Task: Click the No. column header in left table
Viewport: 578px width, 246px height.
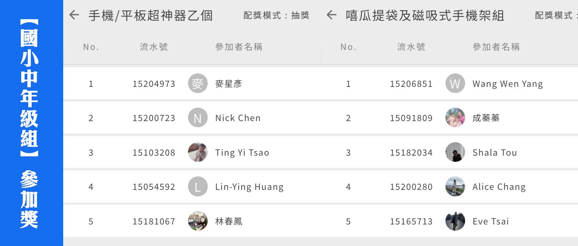Action: [x=91, y=47]
